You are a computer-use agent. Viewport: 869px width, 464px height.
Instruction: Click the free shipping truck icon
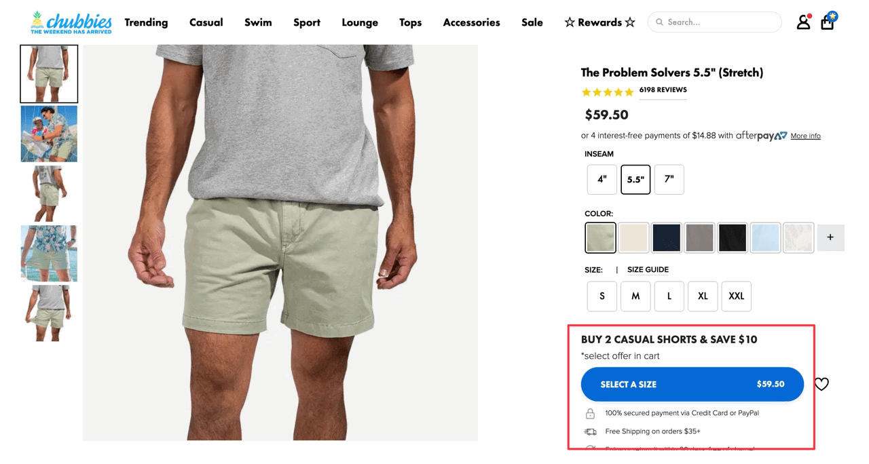(x=590, y=431)
